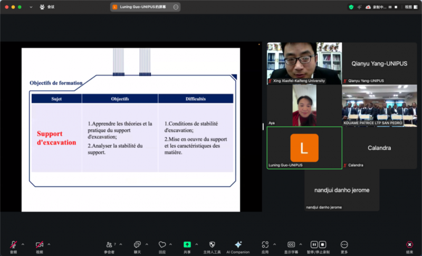
Task: Open the More options menu
Action: pos(344,245)
